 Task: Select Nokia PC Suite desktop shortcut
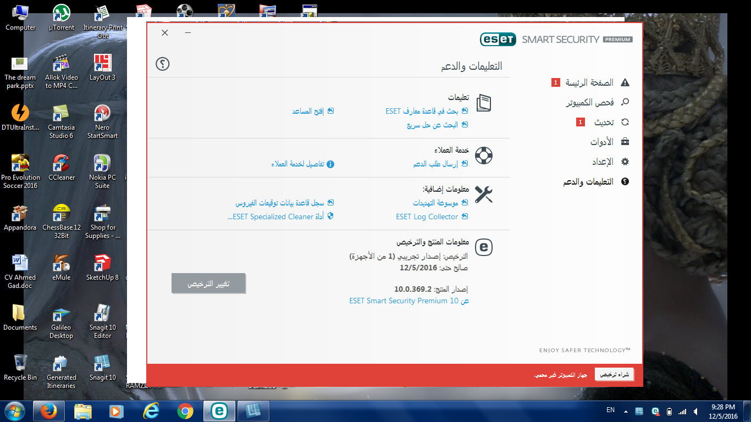click(103, 171)
